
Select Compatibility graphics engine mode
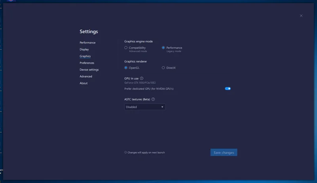coord(126,48)
